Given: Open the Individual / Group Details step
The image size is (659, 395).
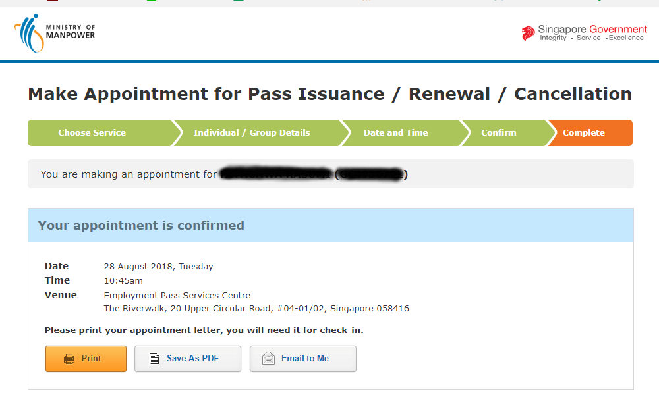Looking at the screenshot, I should 252,133.
